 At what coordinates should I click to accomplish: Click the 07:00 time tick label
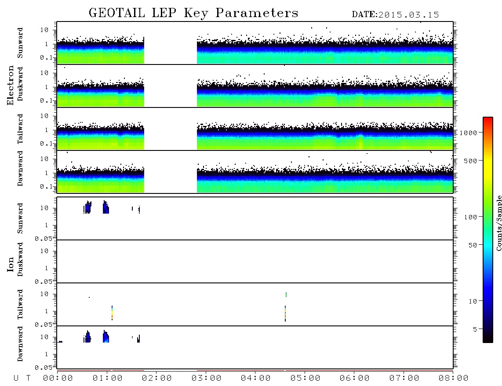click(x=404, y=379)
